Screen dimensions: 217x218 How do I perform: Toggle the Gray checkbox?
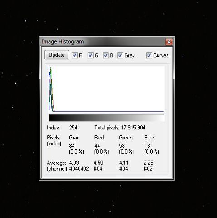(x=120, y=55)
